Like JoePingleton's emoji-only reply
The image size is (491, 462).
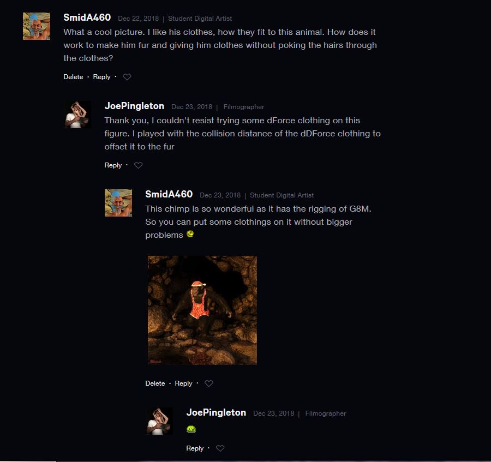click(x=220, y=448)
